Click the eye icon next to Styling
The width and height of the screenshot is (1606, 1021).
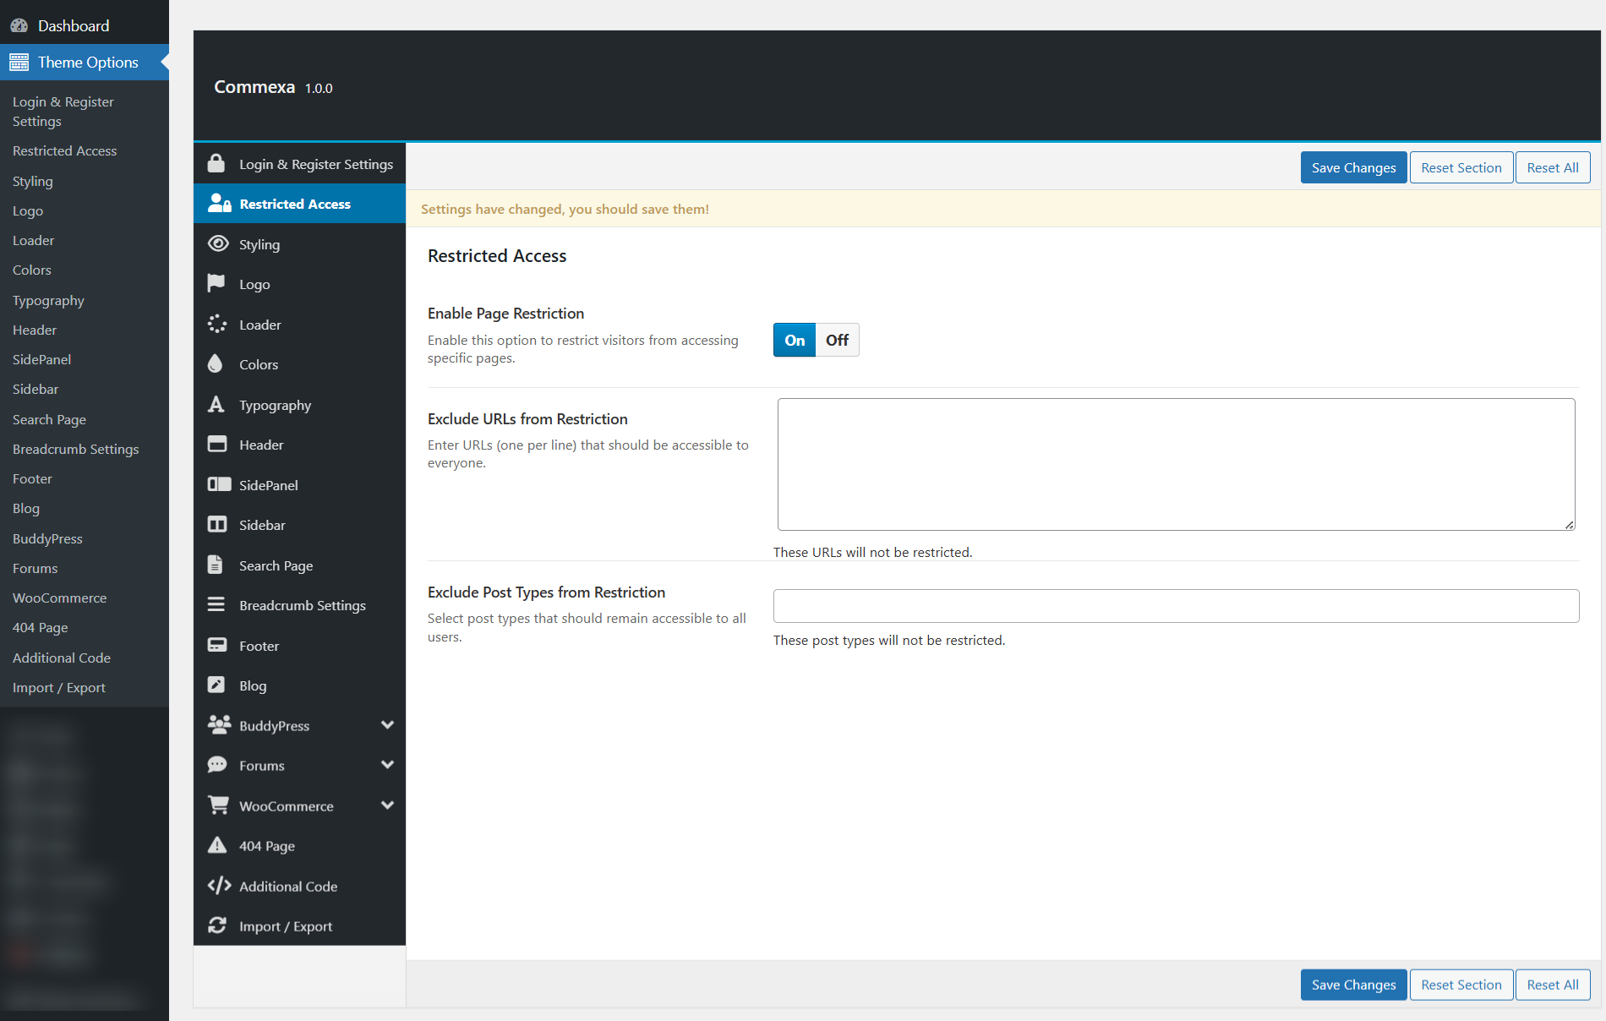(x=218, y=244)
